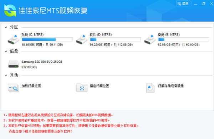Open the 菜单 menu button
This screenshot has height=139, width=214.
(183, 4)
